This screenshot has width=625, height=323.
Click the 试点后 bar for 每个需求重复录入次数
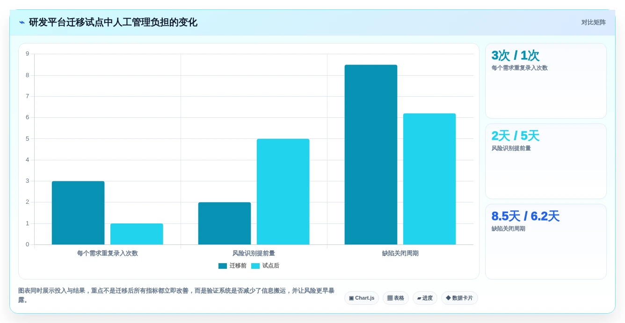(137, 234)
